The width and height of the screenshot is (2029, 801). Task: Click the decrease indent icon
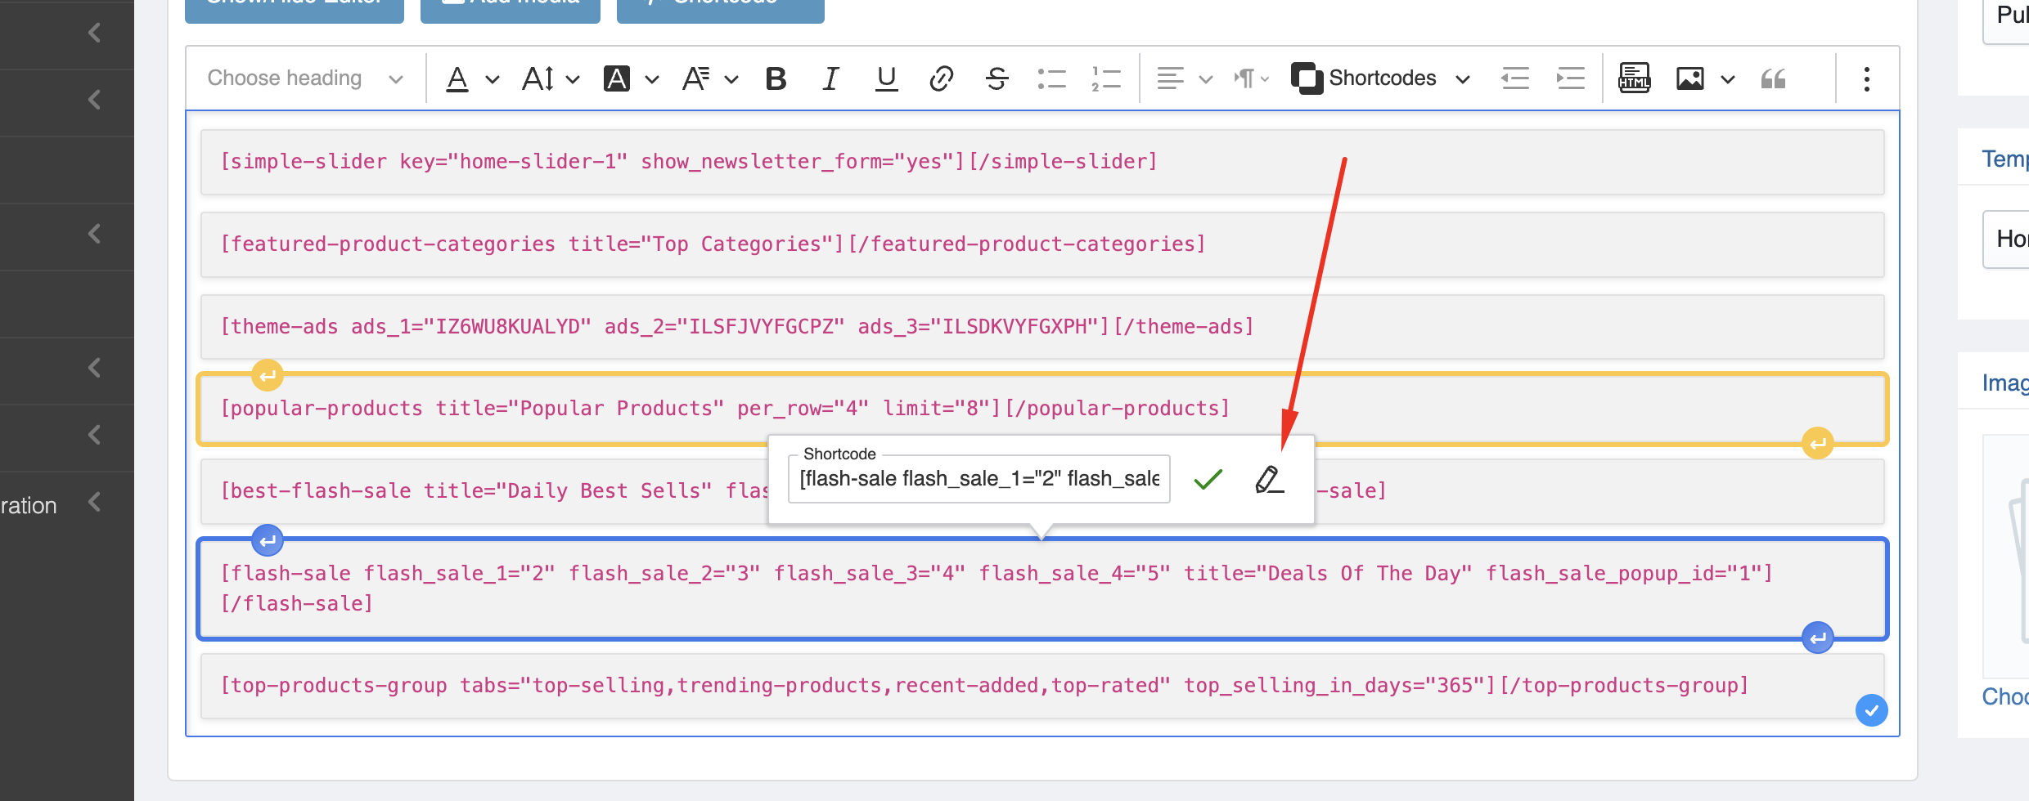point(1515,78)
